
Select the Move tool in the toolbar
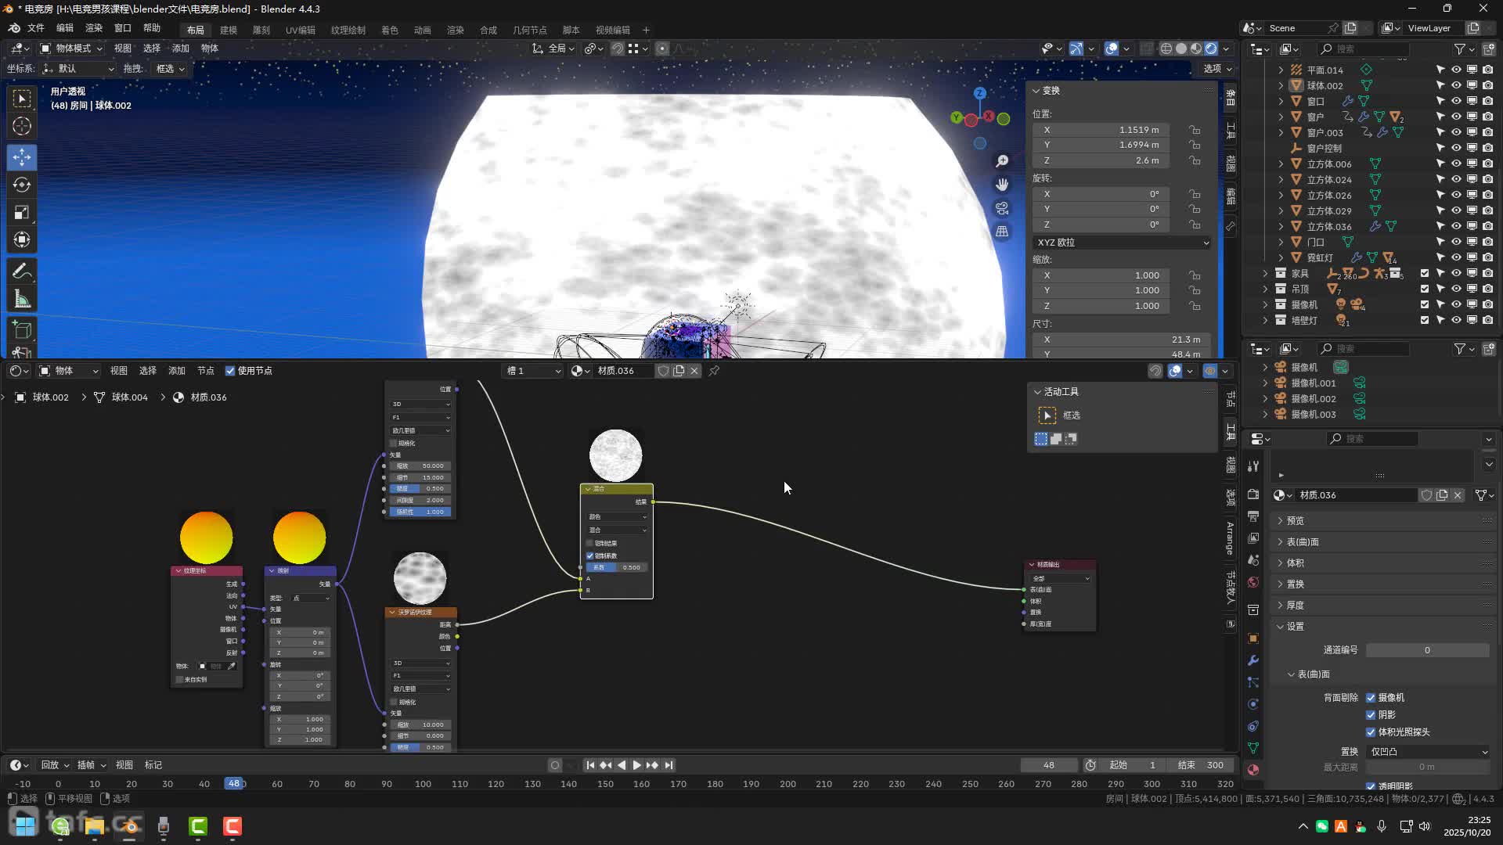tap(22, 157)
